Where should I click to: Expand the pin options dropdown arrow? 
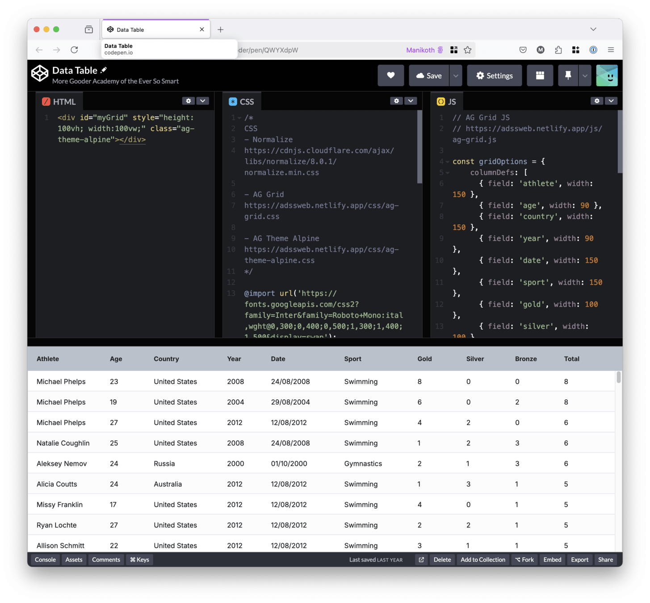click(585, 75)
